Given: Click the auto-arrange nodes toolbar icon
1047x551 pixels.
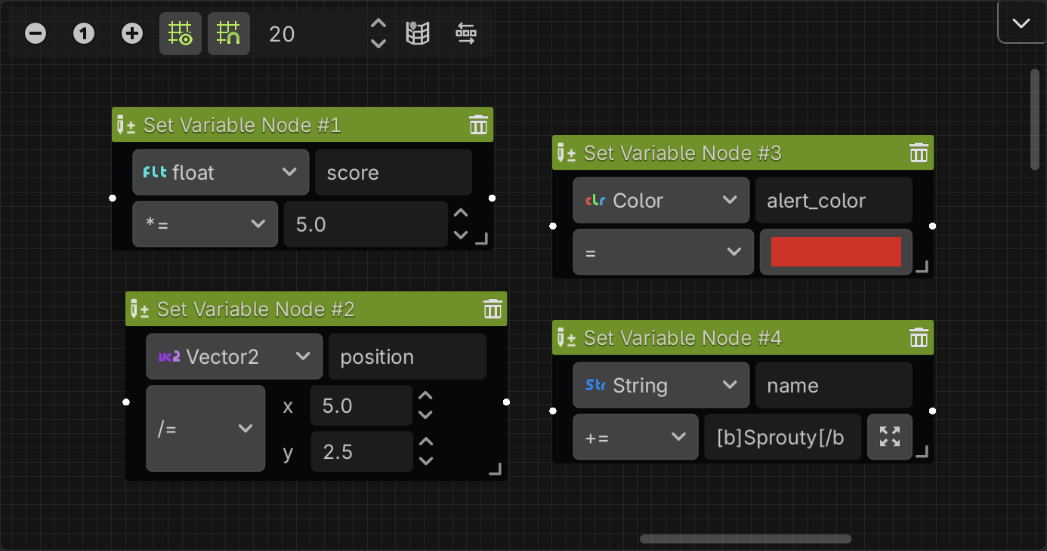Looking at the screenshot, I should (x=466, y=33).
